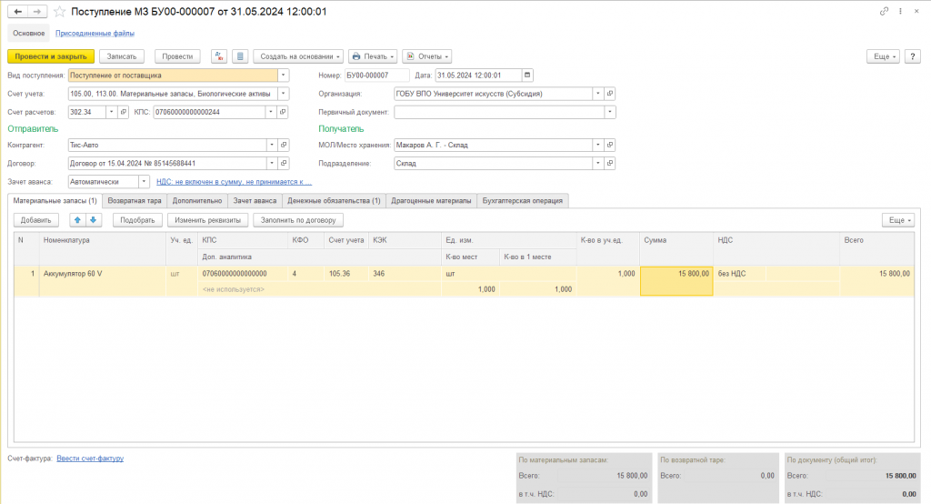Open the top toolbar Еще menu
931x504 pixels.
(x=884, y=56)
